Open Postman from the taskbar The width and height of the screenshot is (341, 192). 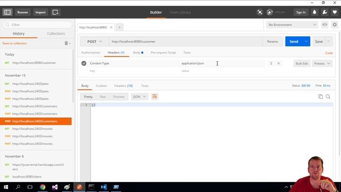(x=79, y=187)
